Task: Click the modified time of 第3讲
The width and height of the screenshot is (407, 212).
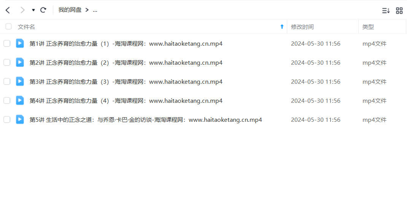Action: point(315,81)
